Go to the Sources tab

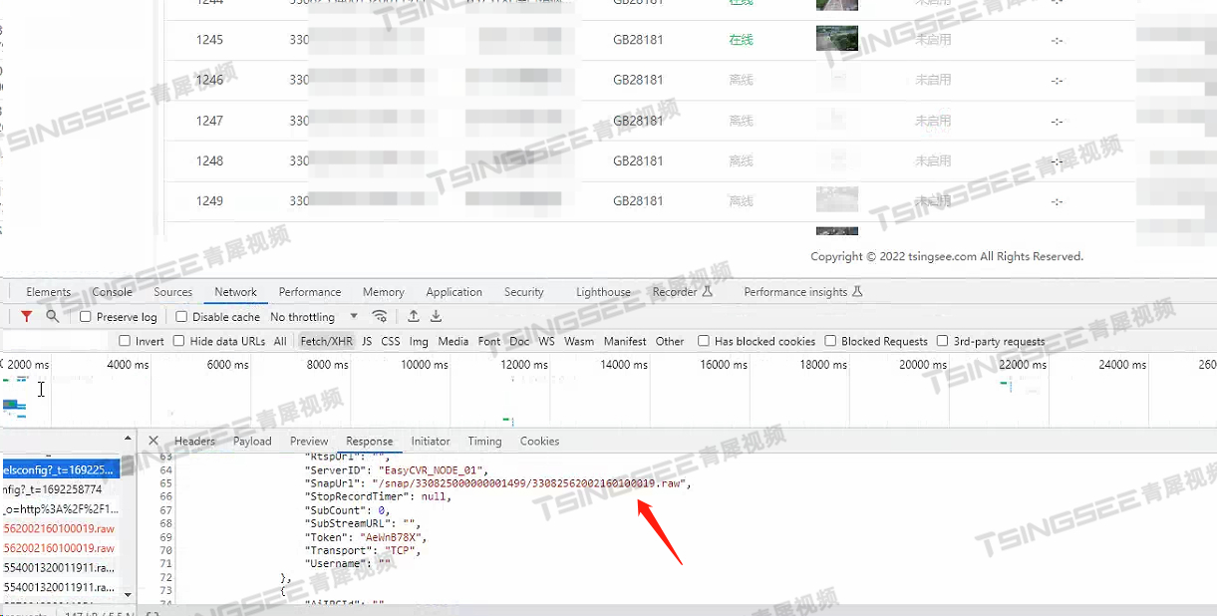click(172, 292)
